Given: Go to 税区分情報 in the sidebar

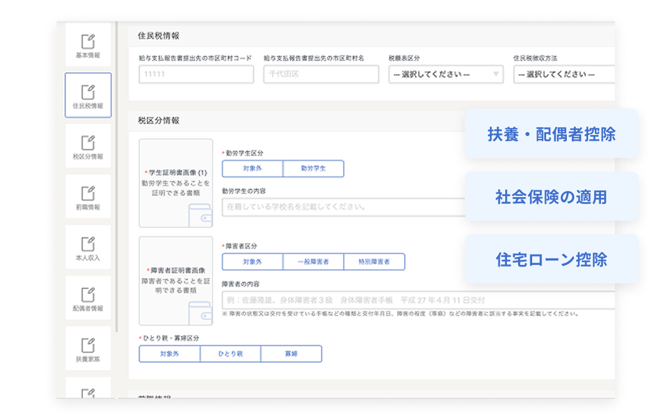Looking at the screenshot, I should tap(88, 146).
